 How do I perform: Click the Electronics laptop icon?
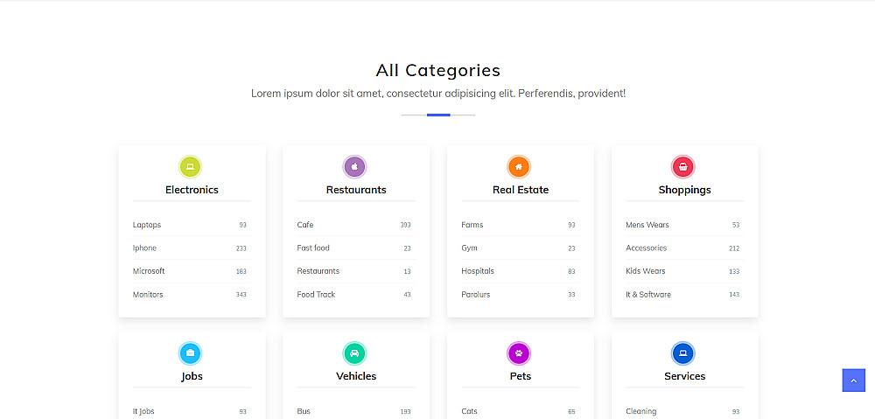pos(190,166)
